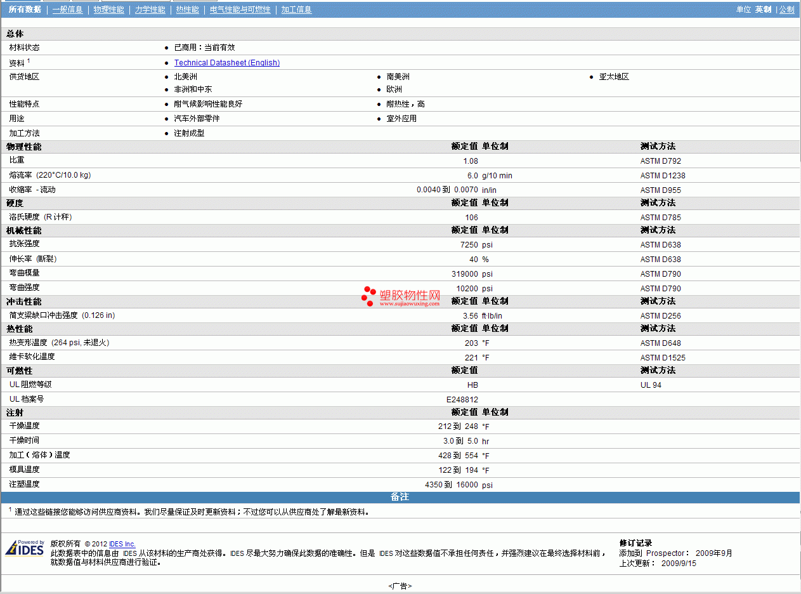Click the 室外应用 usage entry

(x=401, y=119)
